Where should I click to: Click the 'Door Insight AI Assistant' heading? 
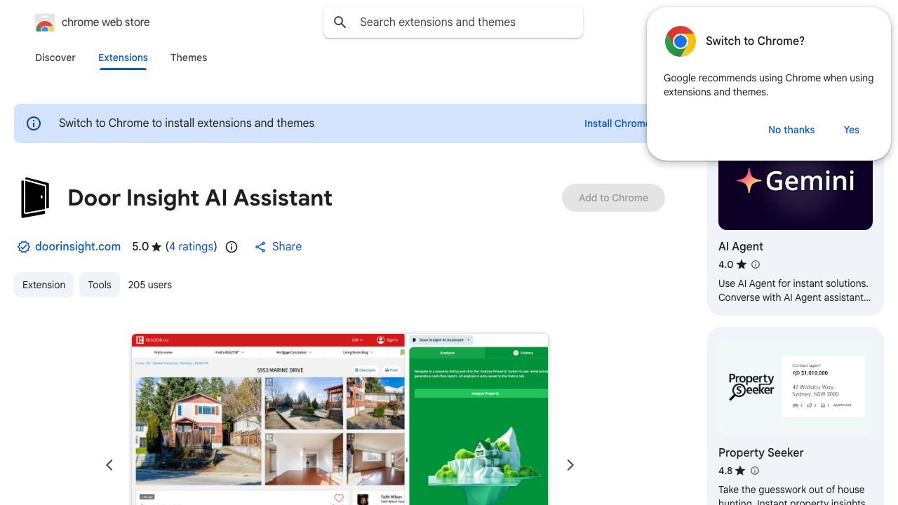(x=200, y=198)
